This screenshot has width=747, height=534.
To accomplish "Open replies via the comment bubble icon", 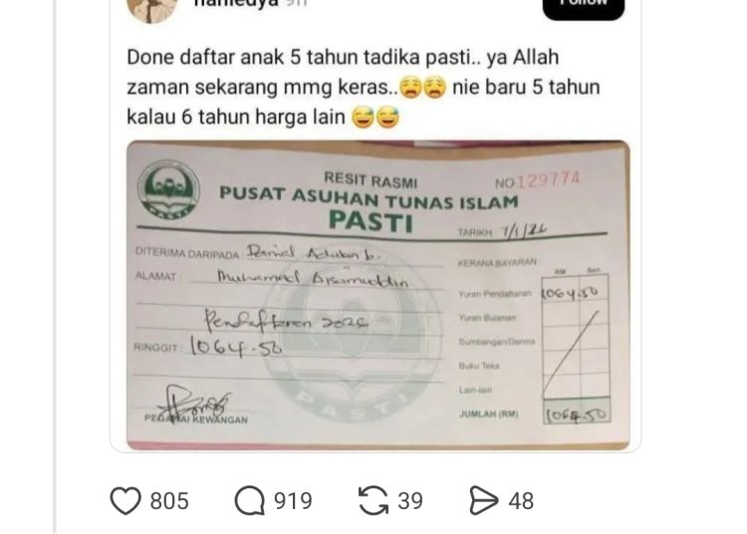I will [250, 501].
